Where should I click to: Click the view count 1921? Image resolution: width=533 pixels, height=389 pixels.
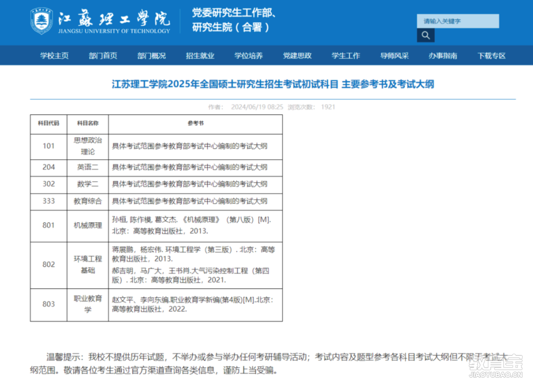click(x=328, y=107)
